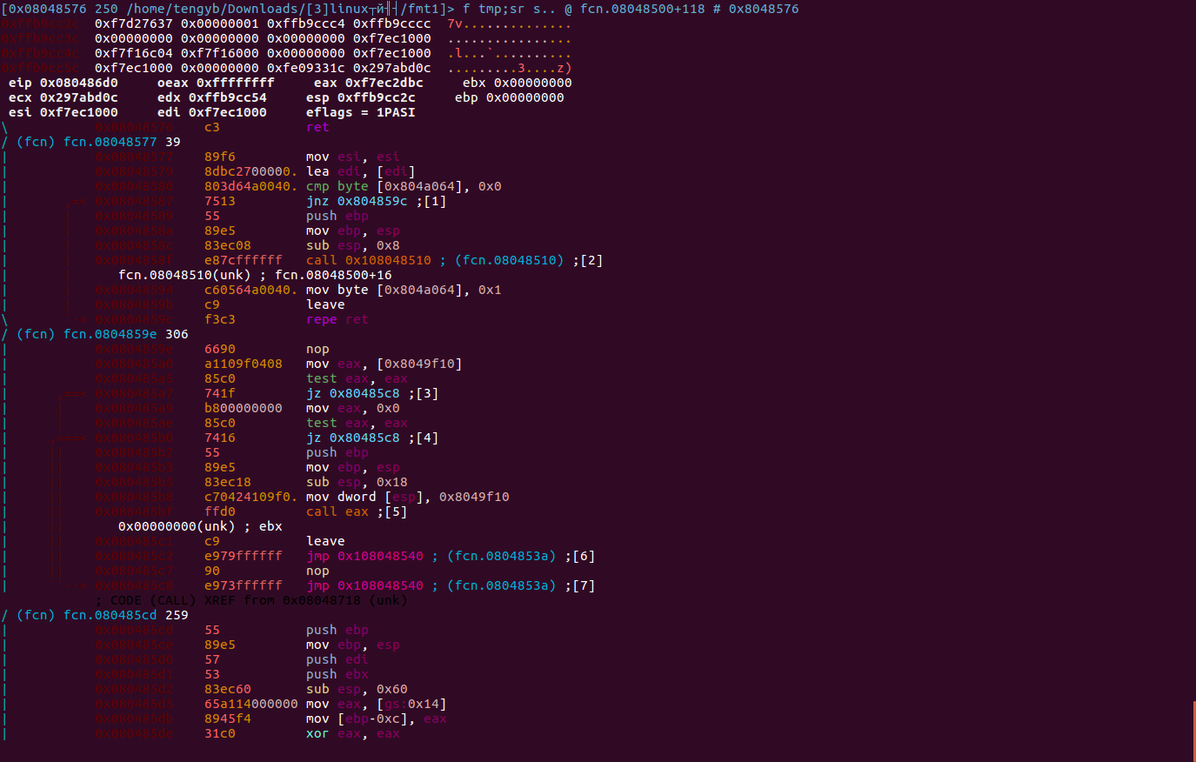The image size is (1196, 762).
Task: Click the 'mov dword [esp], 0x8049f10' instruction
Action: [408, 497]
